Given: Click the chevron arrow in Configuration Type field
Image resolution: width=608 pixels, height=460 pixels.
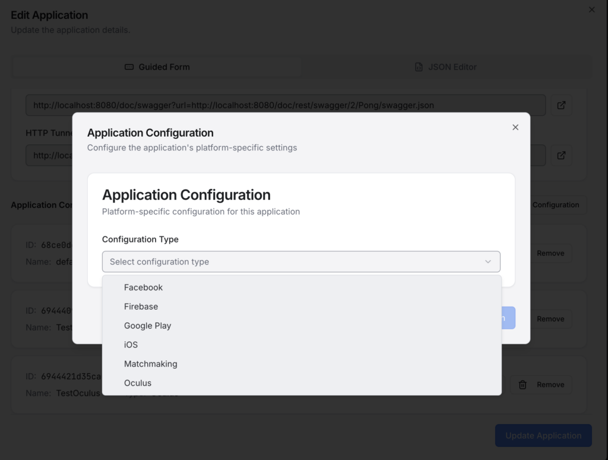Looking at the screenshot, I should pos(488,261).
